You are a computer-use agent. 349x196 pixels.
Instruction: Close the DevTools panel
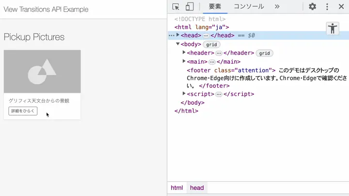point(341,7)
